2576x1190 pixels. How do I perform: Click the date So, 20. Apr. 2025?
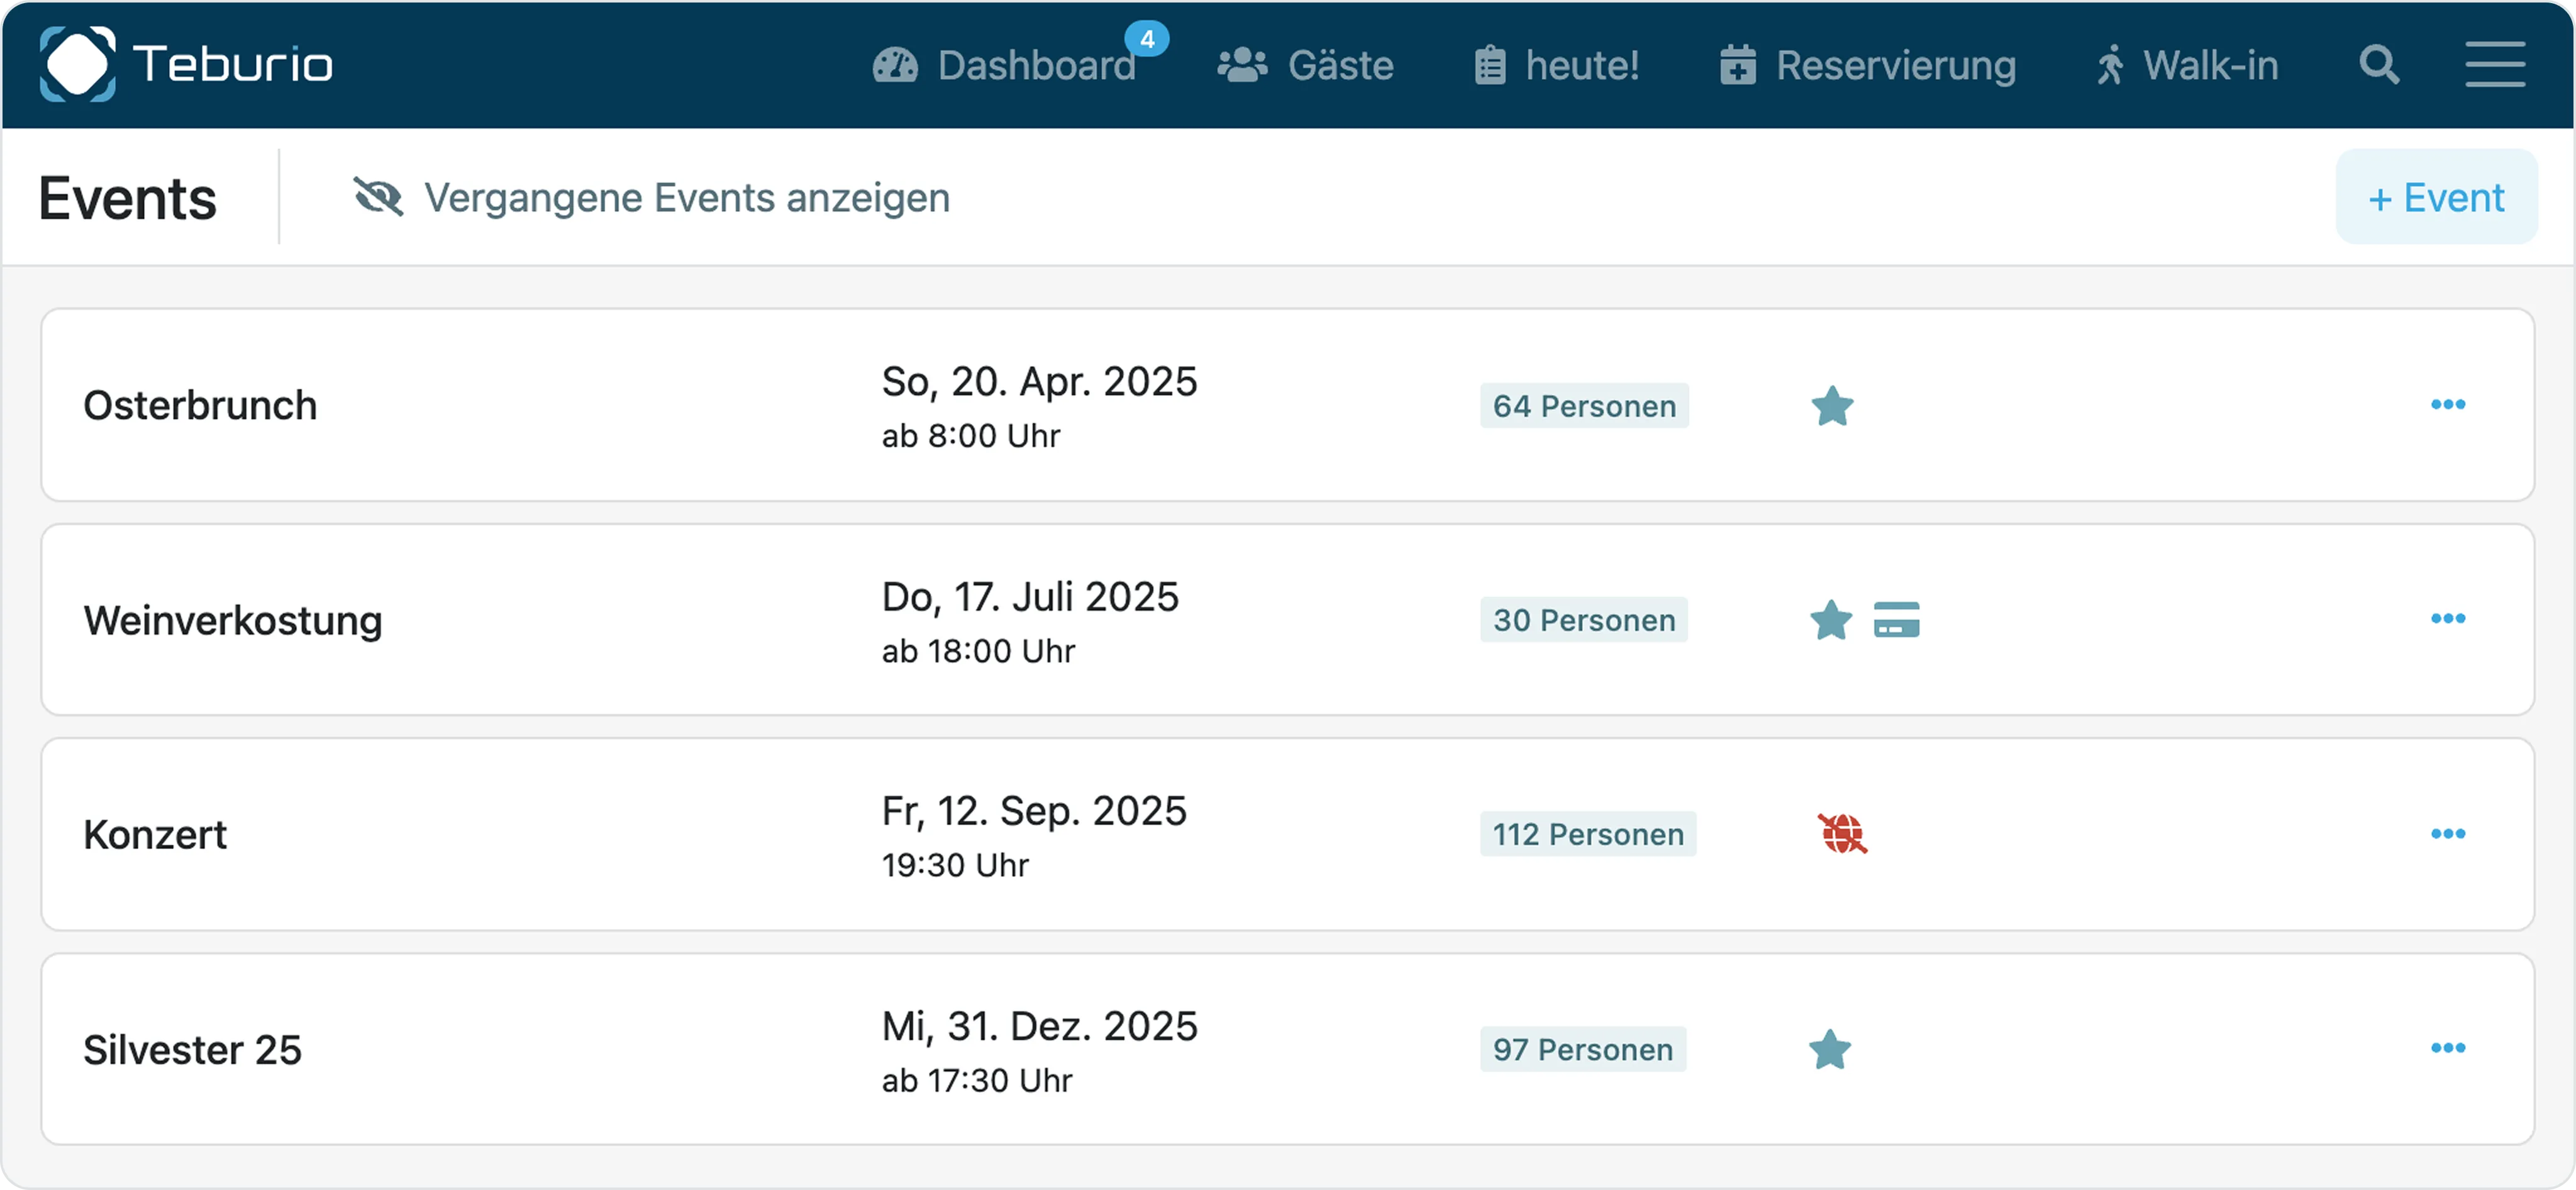pyautogui.click(x=1039, y=381)
